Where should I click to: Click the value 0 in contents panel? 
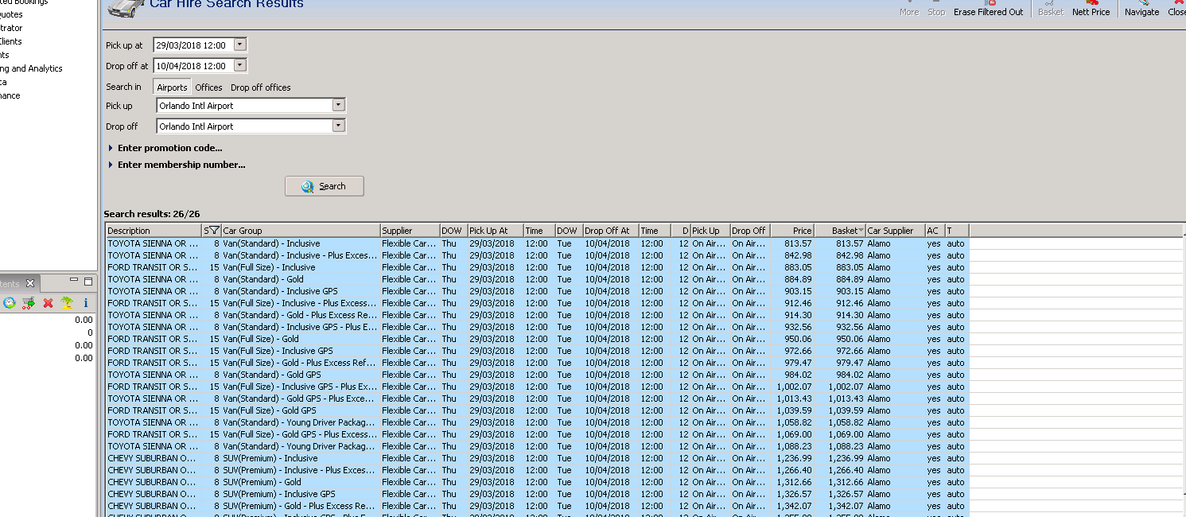(90, 332)
